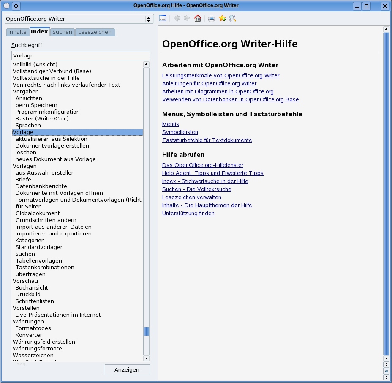The image size is (392, 383).
Task: Select index entry Vollständiger Verbund (Base)
Action: click(52, 71)
